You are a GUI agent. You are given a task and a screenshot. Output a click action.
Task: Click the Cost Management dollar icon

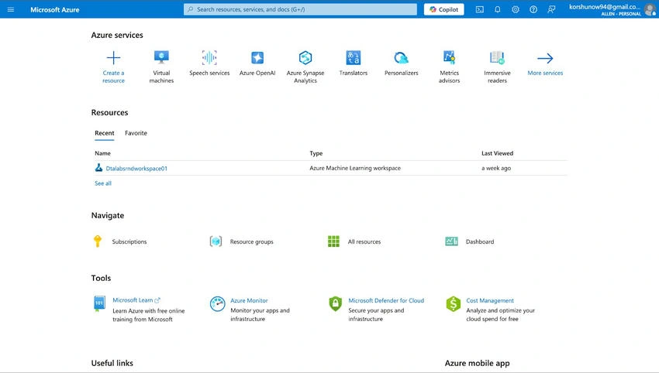pyautogui.click(x=453, y=304)
